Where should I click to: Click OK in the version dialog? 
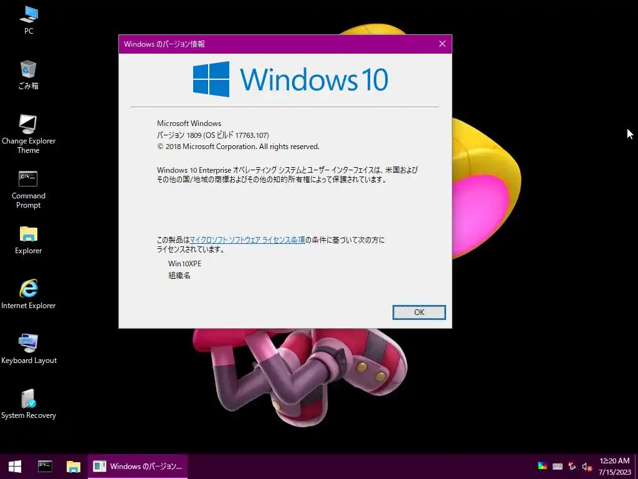(x=419, y=312)
